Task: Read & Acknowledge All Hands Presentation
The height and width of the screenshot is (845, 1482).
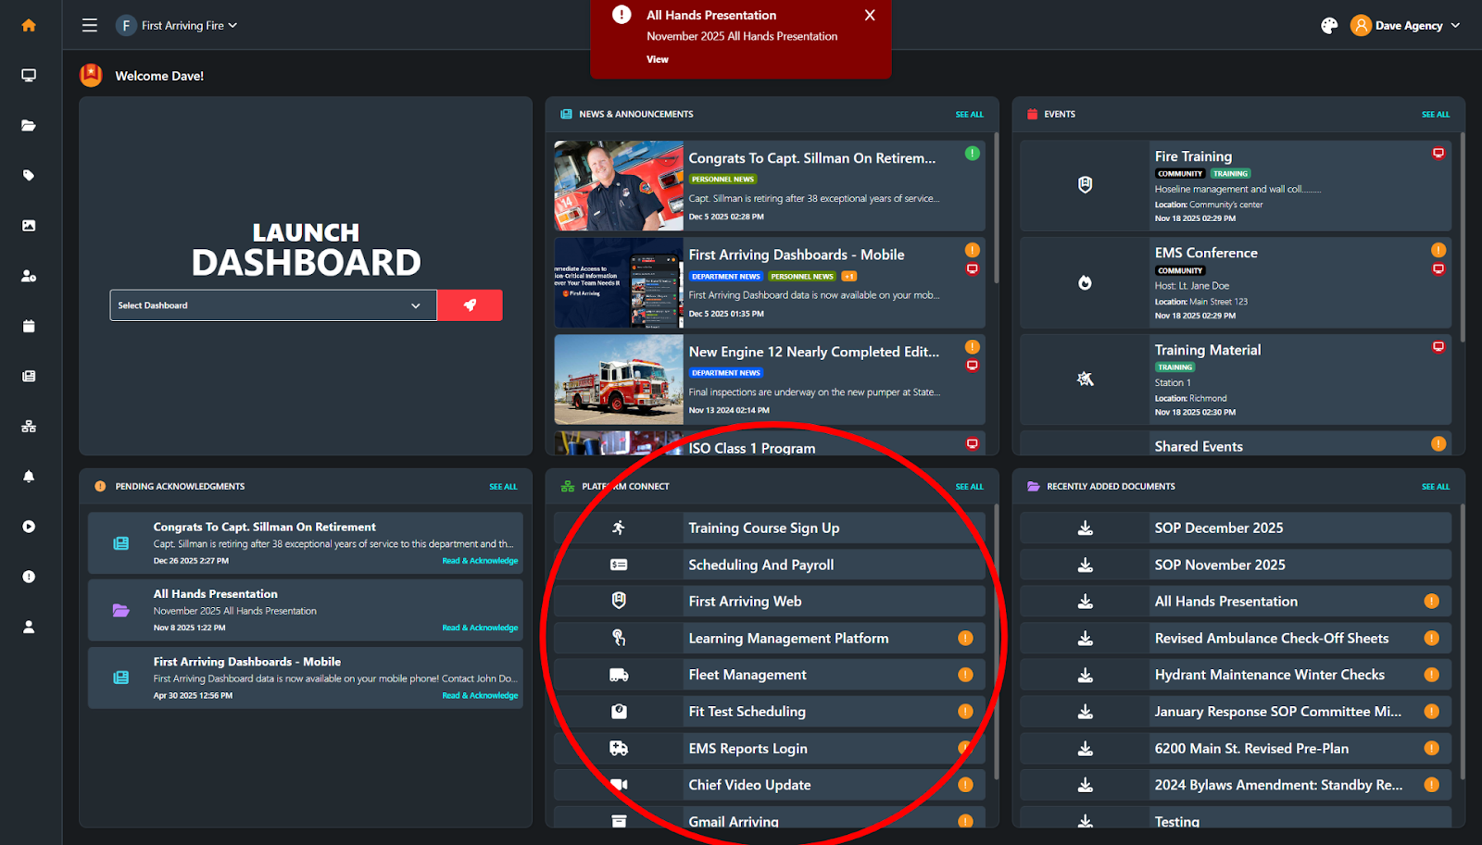Action: tap(480, 628)
